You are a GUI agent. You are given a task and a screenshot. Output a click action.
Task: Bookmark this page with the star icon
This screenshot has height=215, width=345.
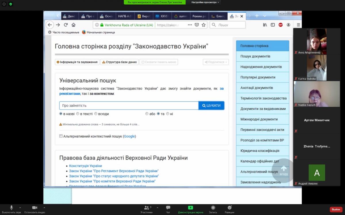pos(204,25)
